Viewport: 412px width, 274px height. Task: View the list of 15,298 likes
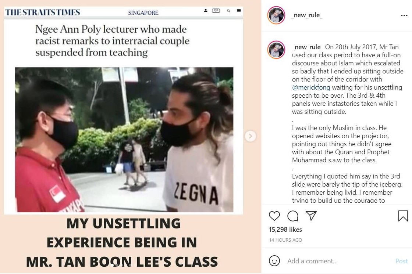click(x=285, y=230)
